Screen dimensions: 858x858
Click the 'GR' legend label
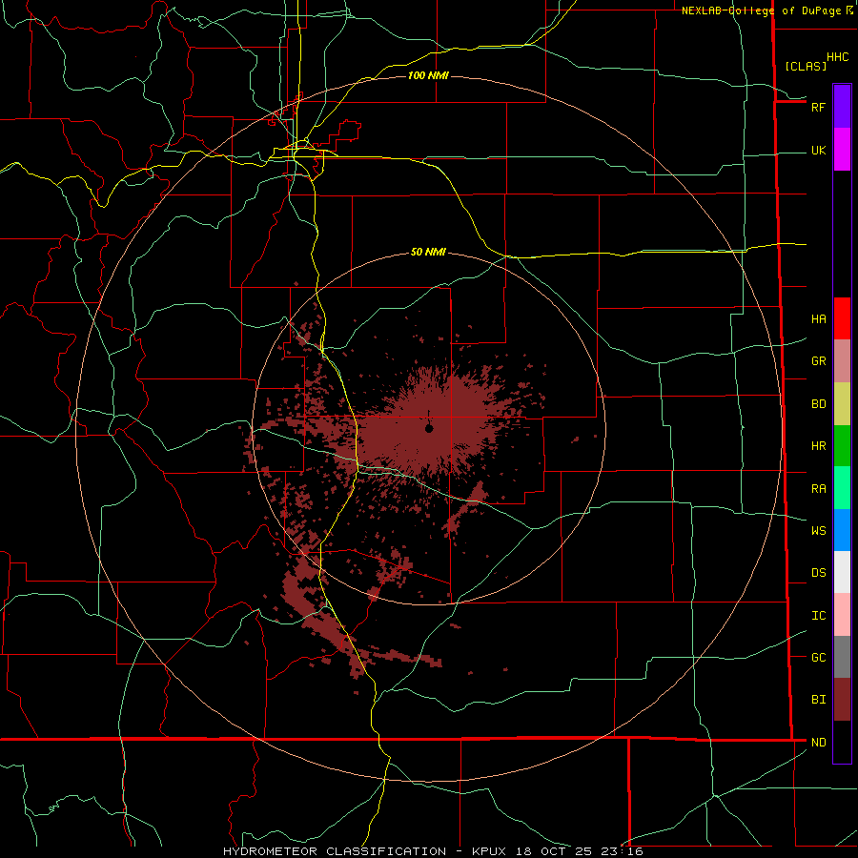(x=818, y=360)
